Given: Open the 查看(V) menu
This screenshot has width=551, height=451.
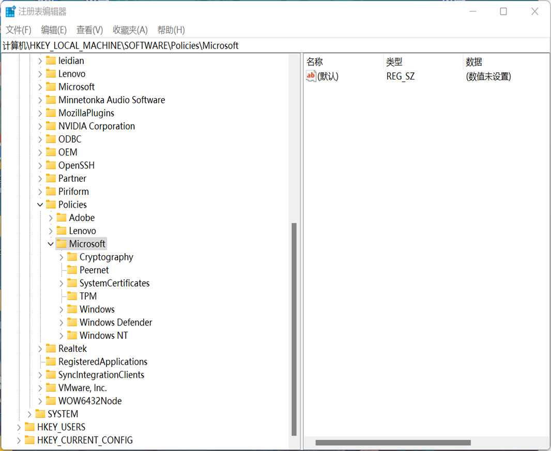Looking at the screenshot, I should [89, 30].
